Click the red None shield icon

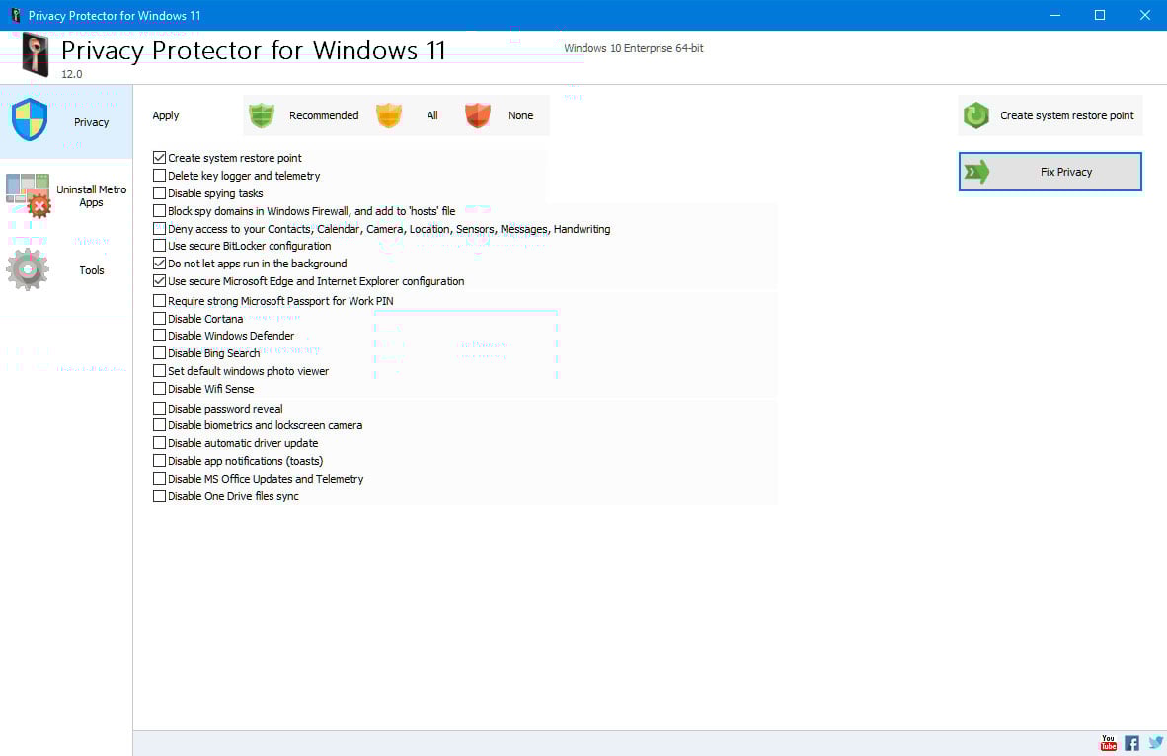tap(478, 115)
